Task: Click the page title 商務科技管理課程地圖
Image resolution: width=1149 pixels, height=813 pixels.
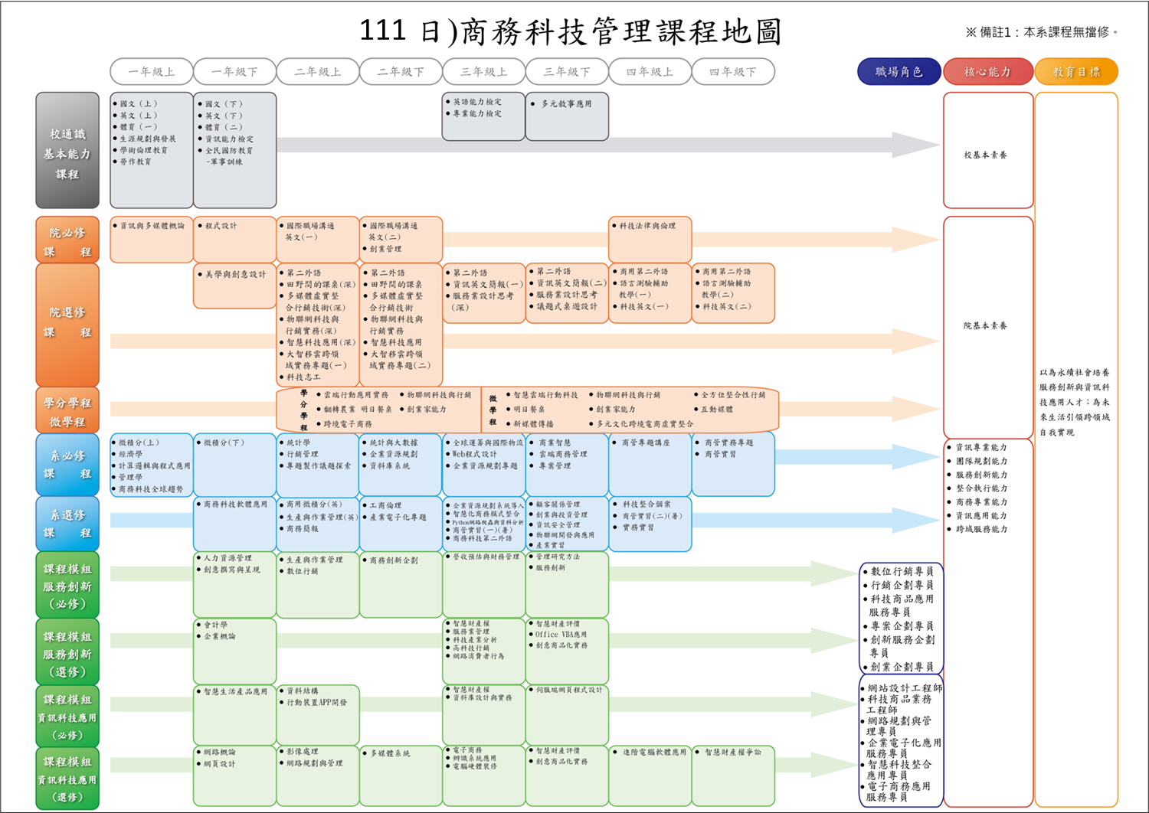Action: [x=571, y=31]
